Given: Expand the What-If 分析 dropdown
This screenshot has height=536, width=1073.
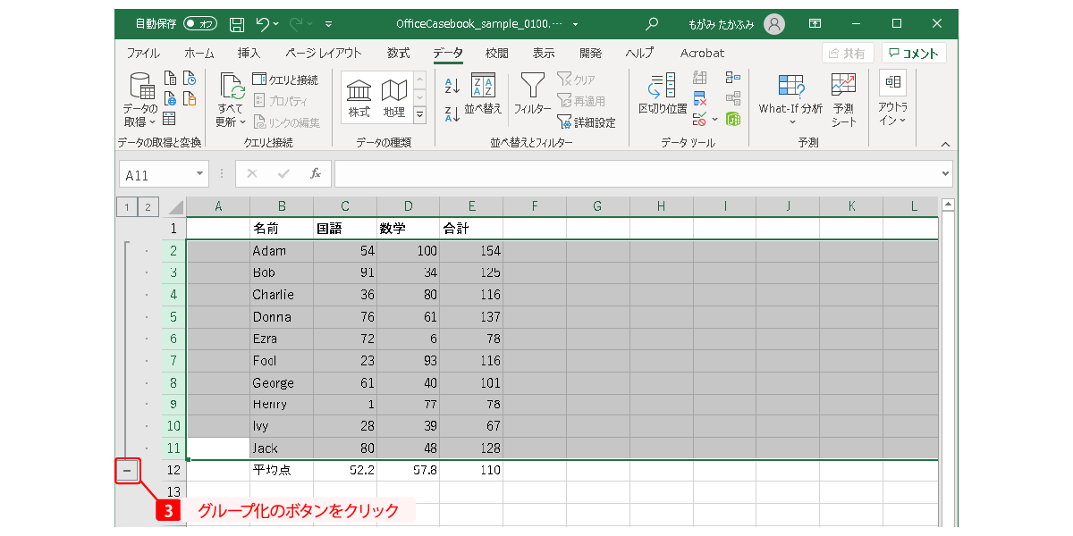Looking at the screenshot, I should coord(790,98).
